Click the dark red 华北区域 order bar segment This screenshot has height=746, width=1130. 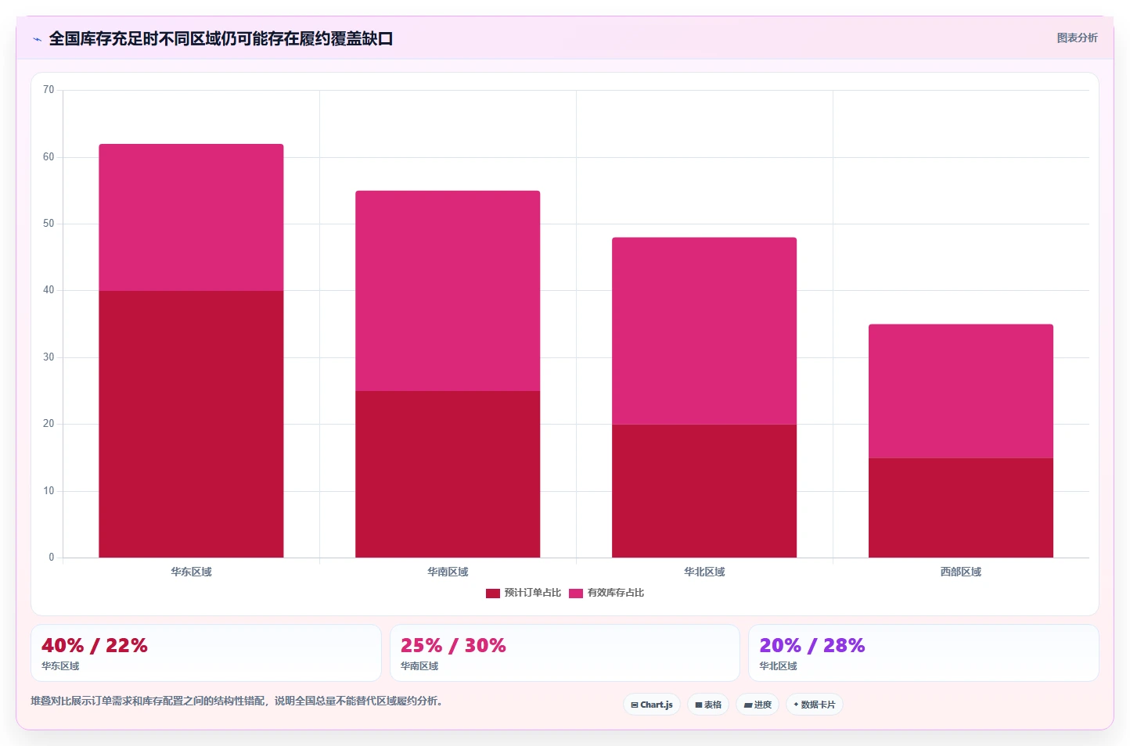point(704,491)
